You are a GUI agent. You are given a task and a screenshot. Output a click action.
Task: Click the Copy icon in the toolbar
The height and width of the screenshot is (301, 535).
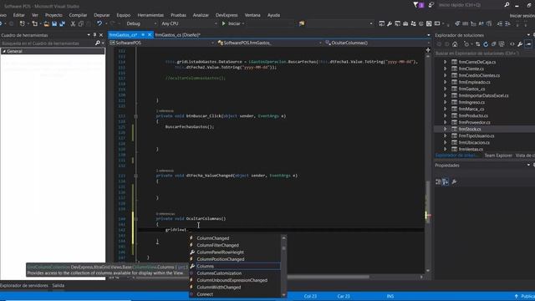81,23
